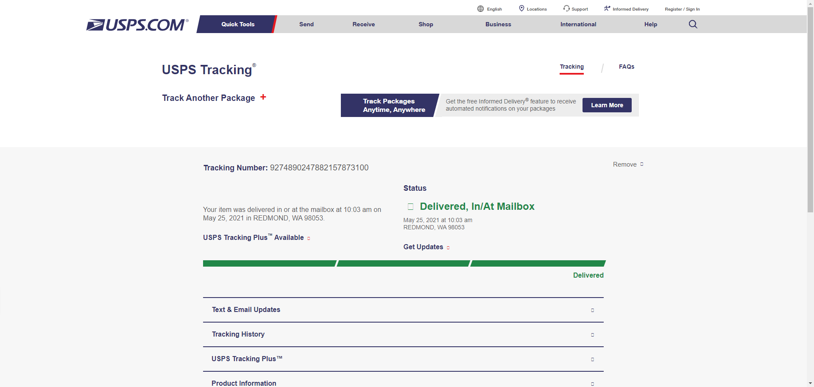Click the green delivery progress bar

click(404, 264)
